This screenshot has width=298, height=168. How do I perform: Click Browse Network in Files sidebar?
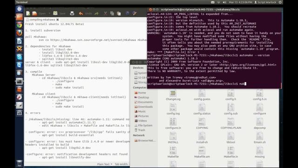pyautogui.click(x=145, y=140)
